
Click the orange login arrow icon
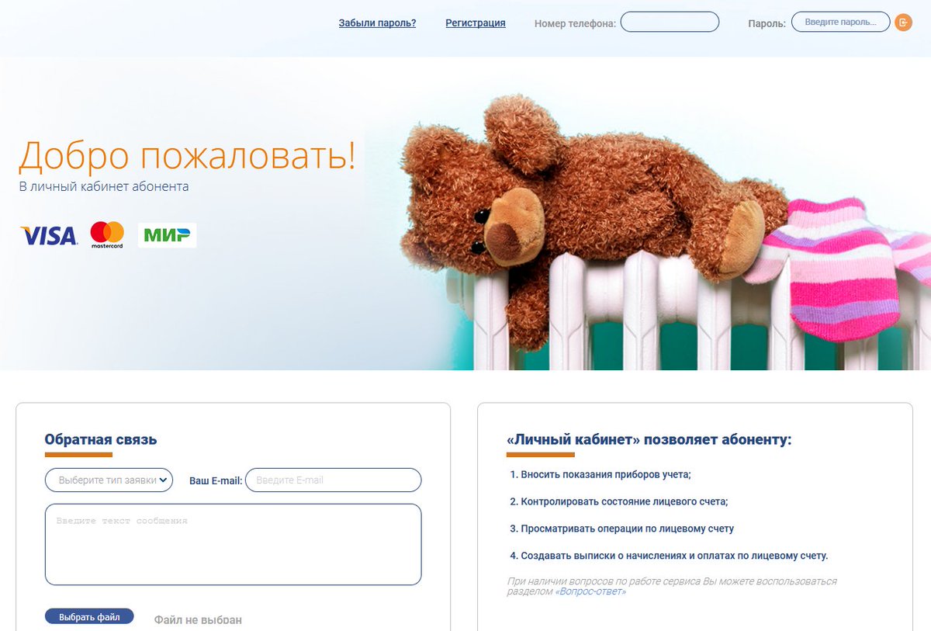(903, 23)
